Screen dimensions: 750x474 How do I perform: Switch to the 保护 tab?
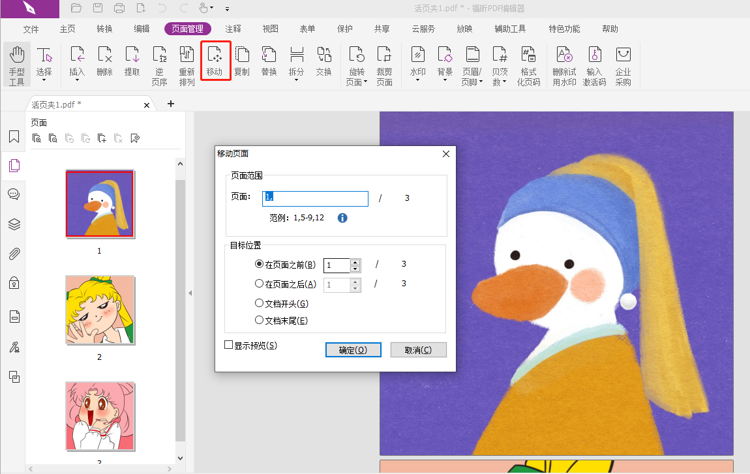click(x=344, y=29)
